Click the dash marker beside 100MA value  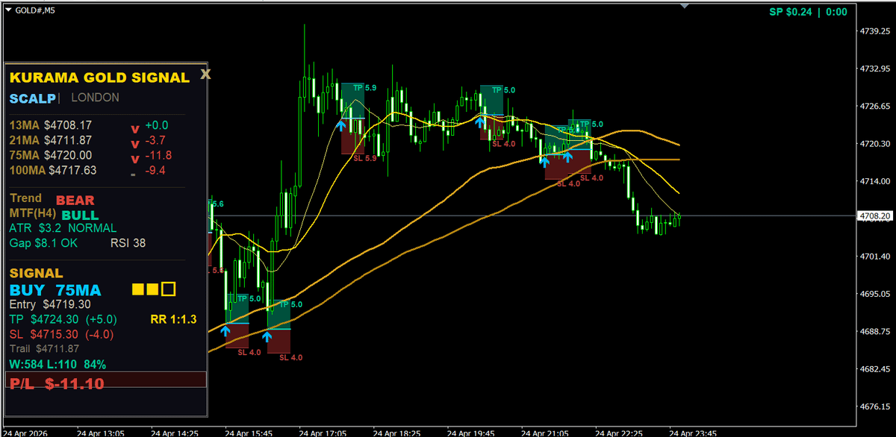[x=133, y=175]
